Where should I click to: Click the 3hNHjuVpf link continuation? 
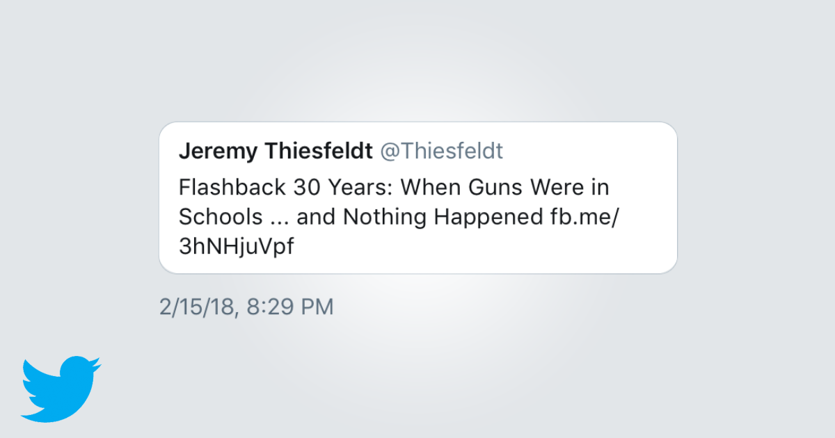click(x=236, y=248)
